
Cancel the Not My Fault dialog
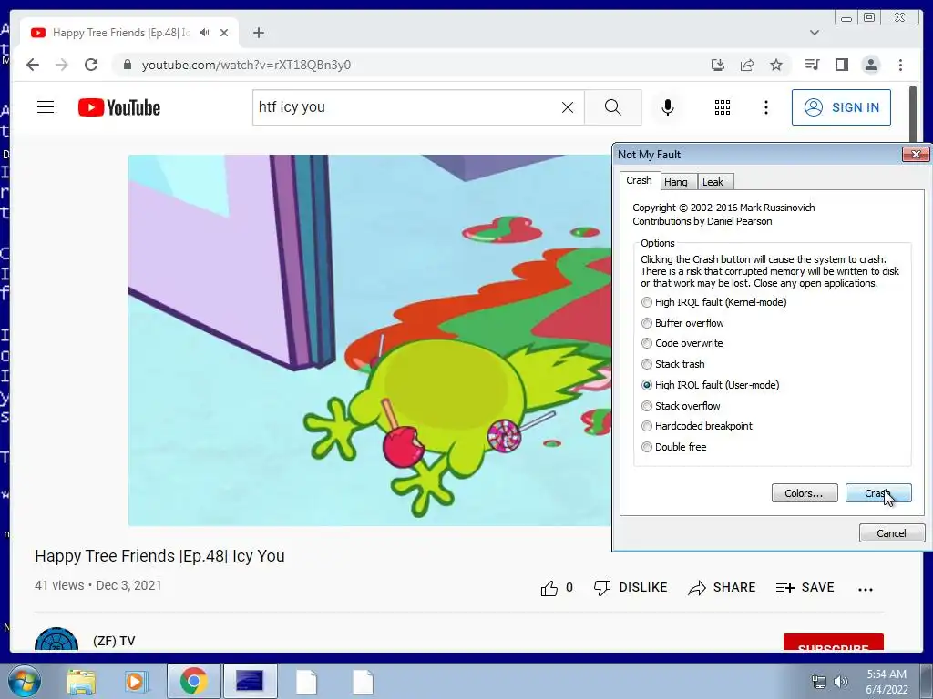click(x=891, y=533)
